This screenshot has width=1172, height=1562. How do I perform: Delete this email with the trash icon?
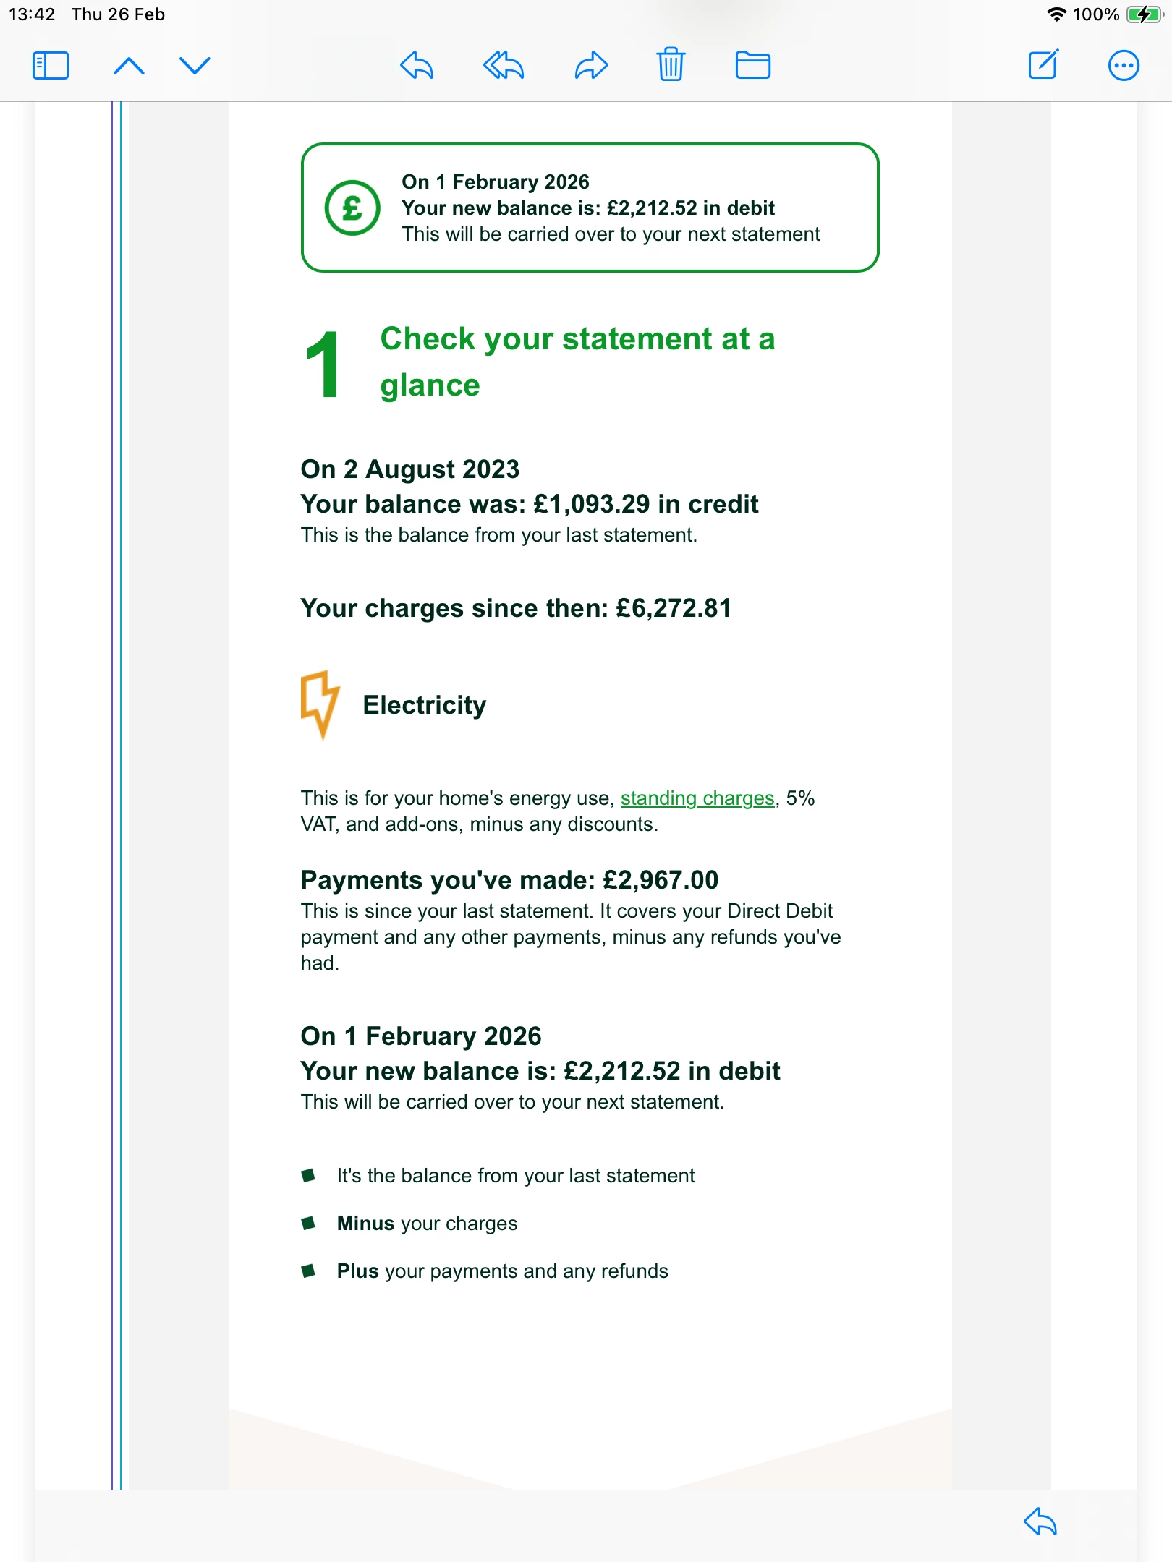pos(671,65)
